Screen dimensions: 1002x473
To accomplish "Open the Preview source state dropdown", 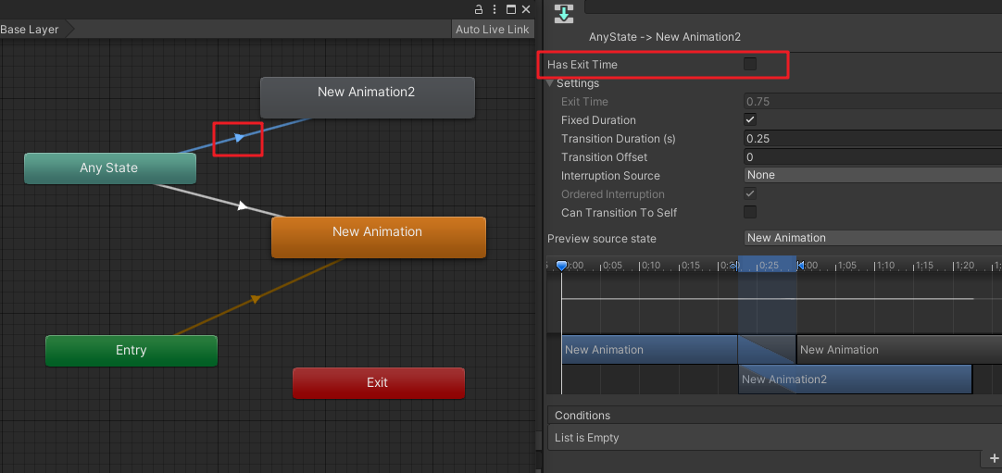I will 870,238.
